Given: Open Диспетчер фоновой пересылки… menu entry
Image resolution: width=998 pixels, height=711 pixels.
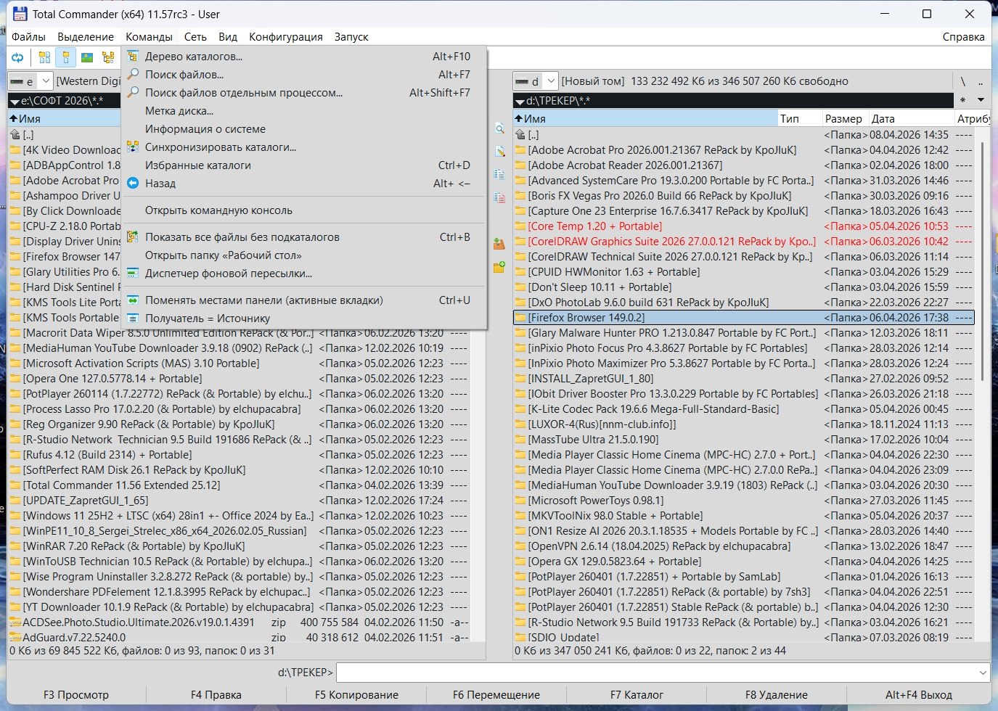Looking at the screenshot, I should (304, 274).
